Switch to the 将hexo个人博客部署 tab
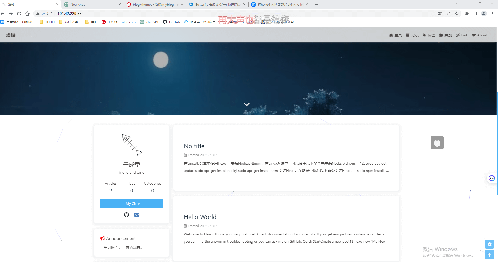This screenshot has width=498, height=262. [x=280, y=4]
